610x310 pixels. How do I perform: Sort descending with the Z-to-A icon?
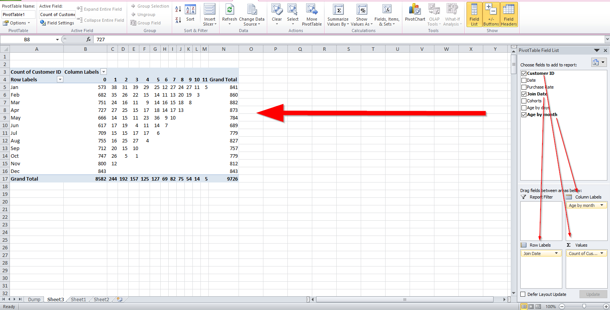point(178,20)
